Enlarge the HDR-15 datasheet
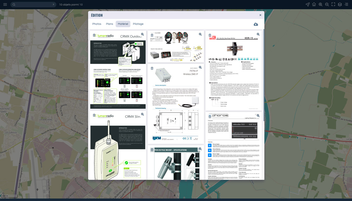 (258, 35)
